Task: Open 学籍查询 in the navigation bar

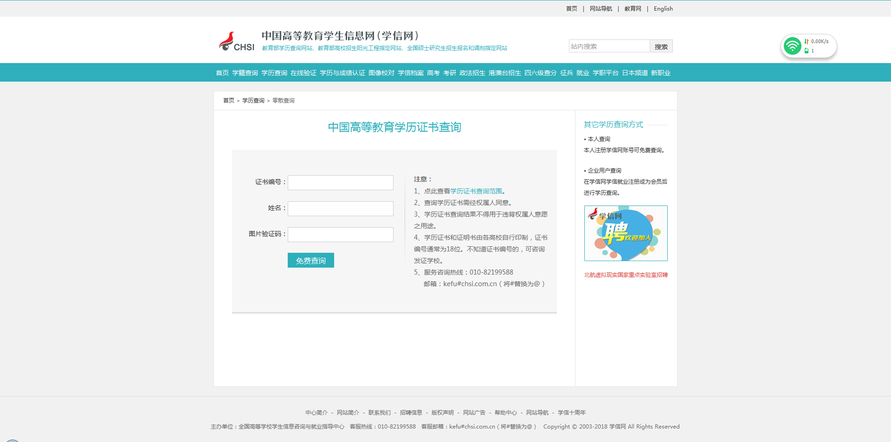Action: (x=245, y=73)
